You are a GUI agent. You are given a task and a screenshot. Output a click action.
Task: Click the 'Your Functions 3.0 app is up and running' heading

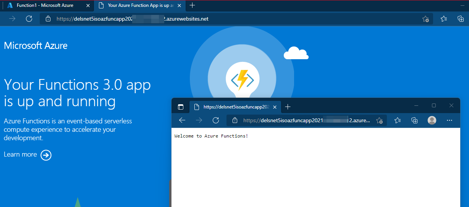point(77,93)
